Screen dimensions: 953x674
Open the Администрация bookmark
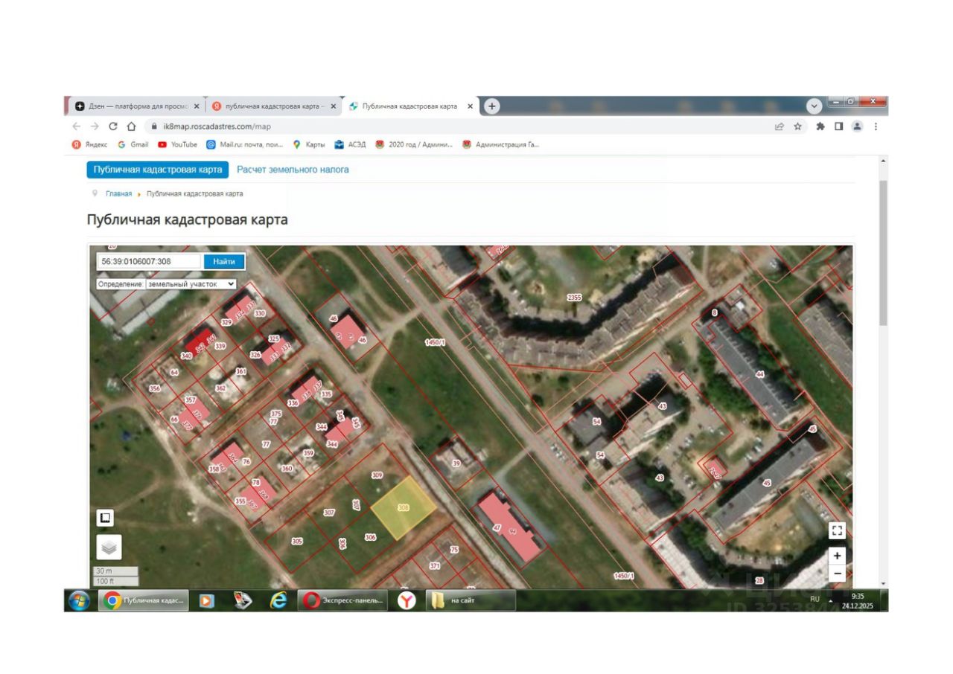point(500,144)
